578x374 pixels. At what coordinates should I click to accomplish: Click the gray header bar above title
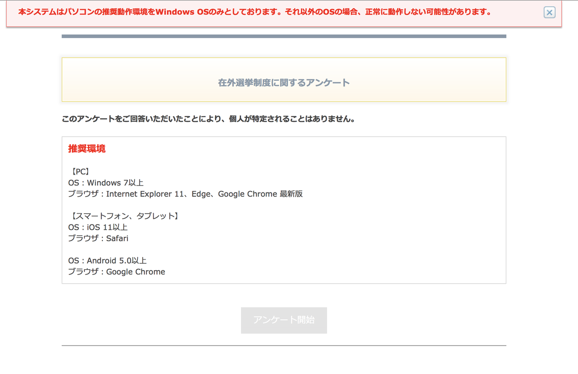(284, 36)
